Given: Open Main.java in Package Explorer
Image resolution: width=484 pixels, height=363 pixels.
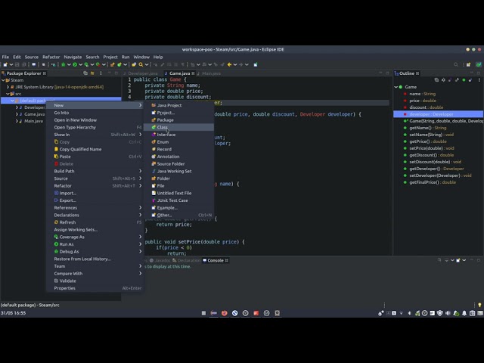Looking at the screenshot, I should (33, 121).
